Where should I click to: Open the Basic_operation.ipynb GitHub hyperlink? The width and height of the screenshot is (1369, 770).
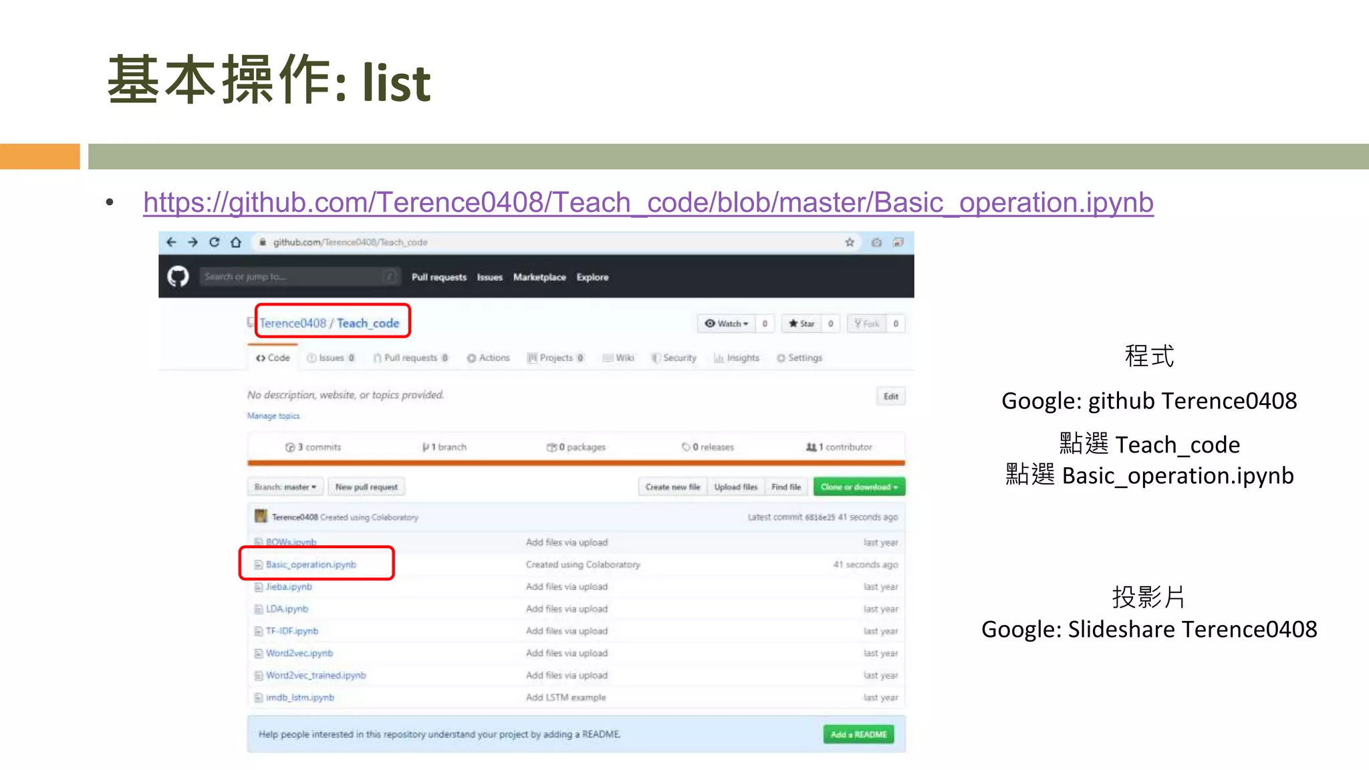(648, 203)
